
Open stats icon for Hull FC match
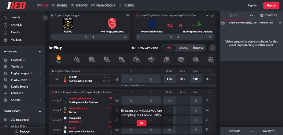[117, 79]
